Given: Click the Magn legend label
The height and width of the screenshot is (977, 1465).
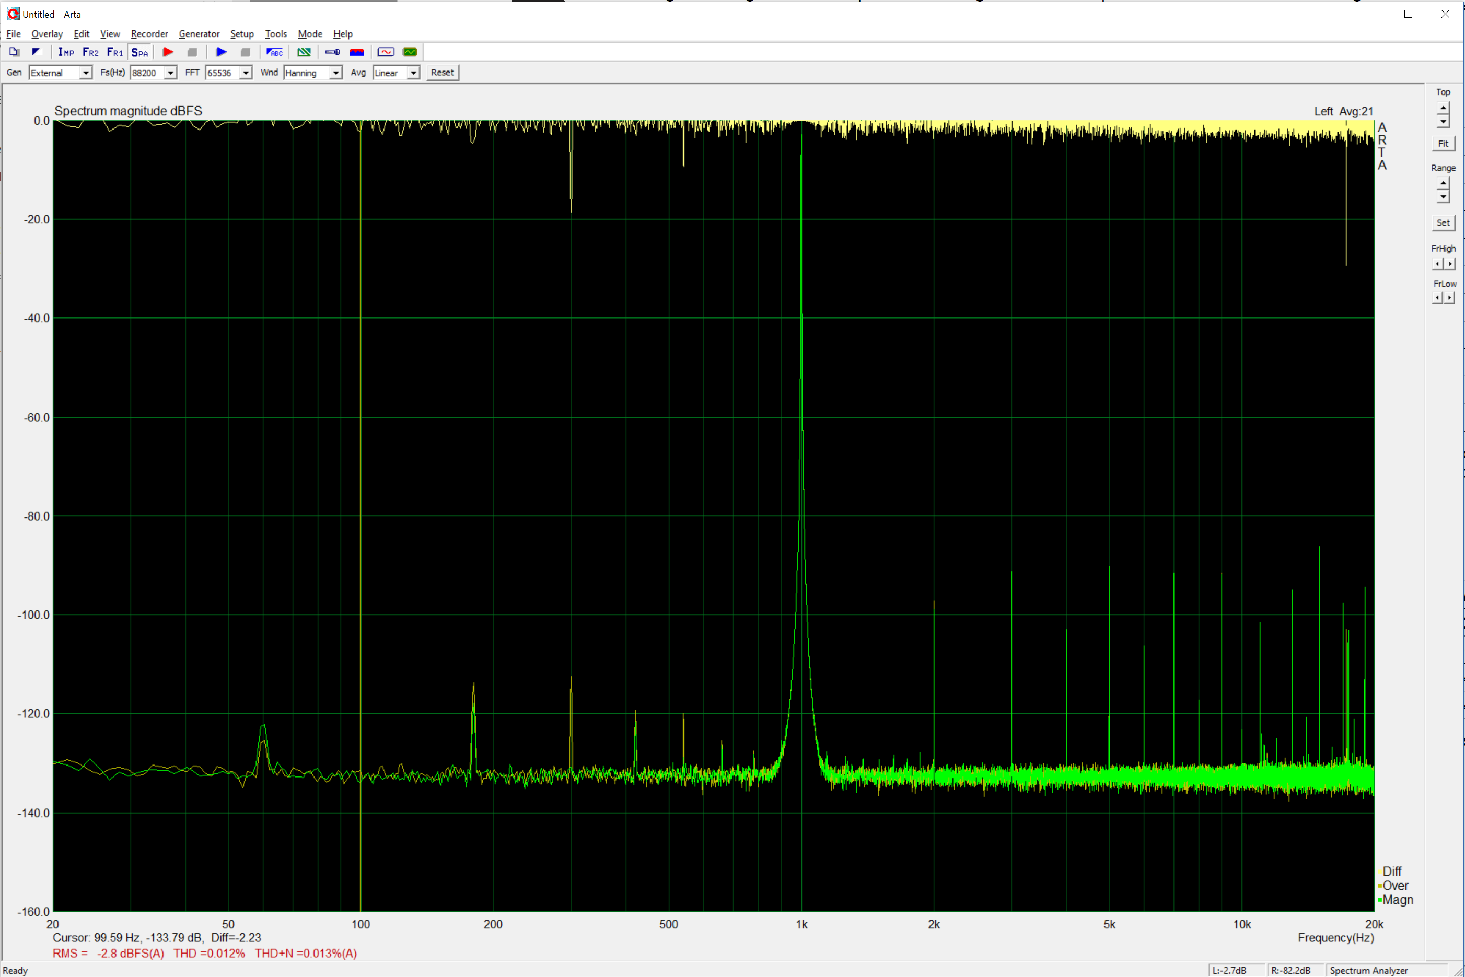Looking at the screenshot, I should pos(1398,900).
